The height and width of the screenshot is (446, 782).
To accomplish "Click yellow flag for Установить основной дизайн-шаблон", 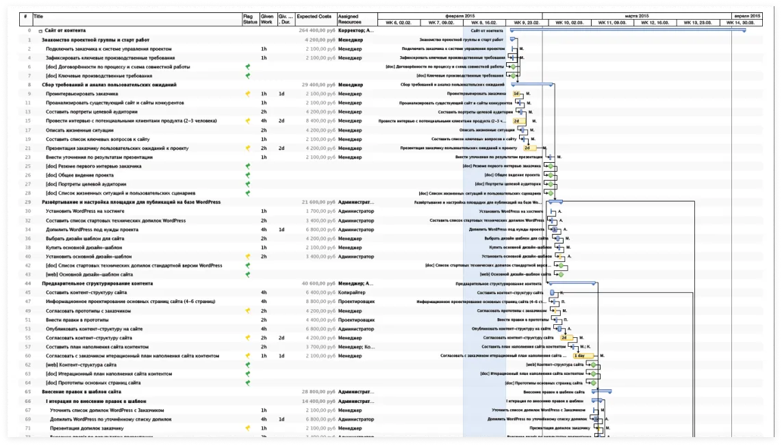I will pos(248,257).
